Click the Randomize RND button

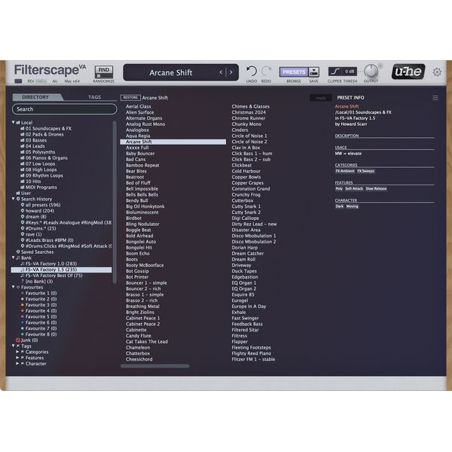103,70
